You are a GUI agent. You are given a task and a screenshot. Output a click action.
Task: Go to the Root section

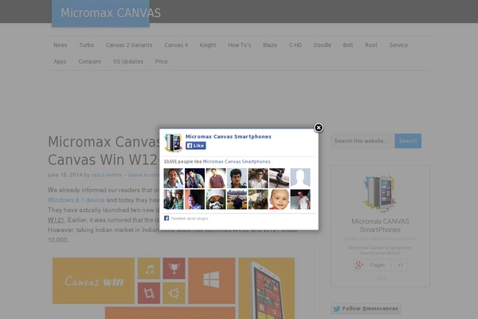click(x=371, y=45)
